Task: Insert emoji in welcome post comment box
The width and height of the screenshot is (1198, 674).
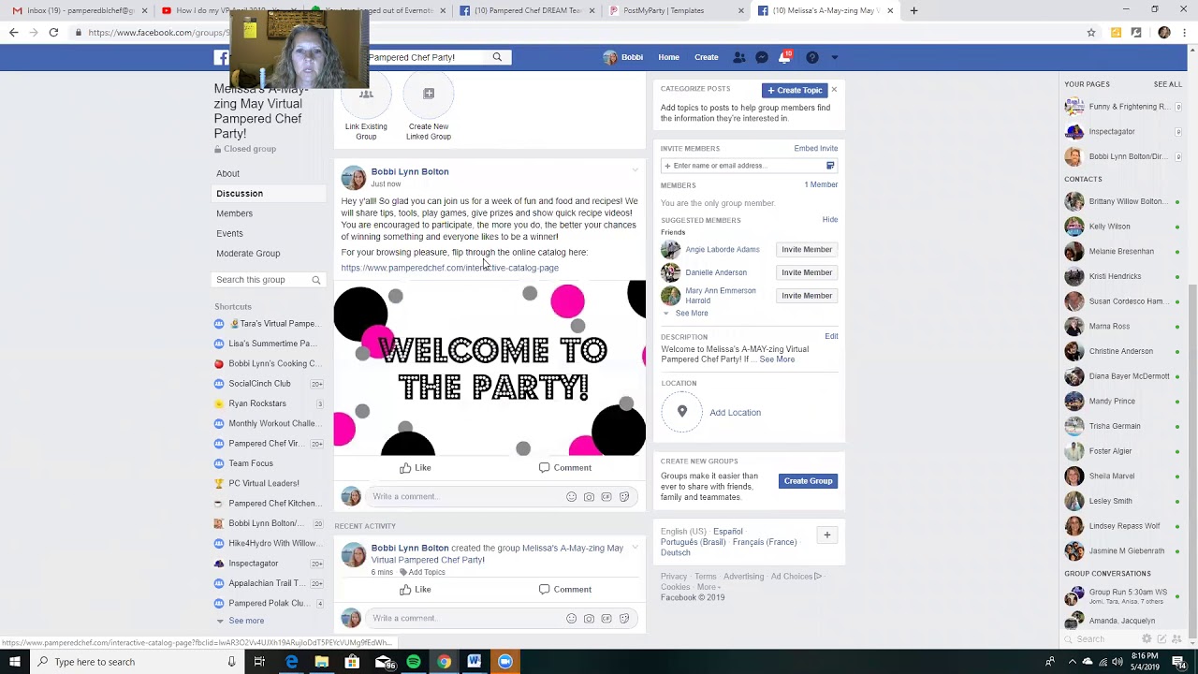Action: (571, 497)
